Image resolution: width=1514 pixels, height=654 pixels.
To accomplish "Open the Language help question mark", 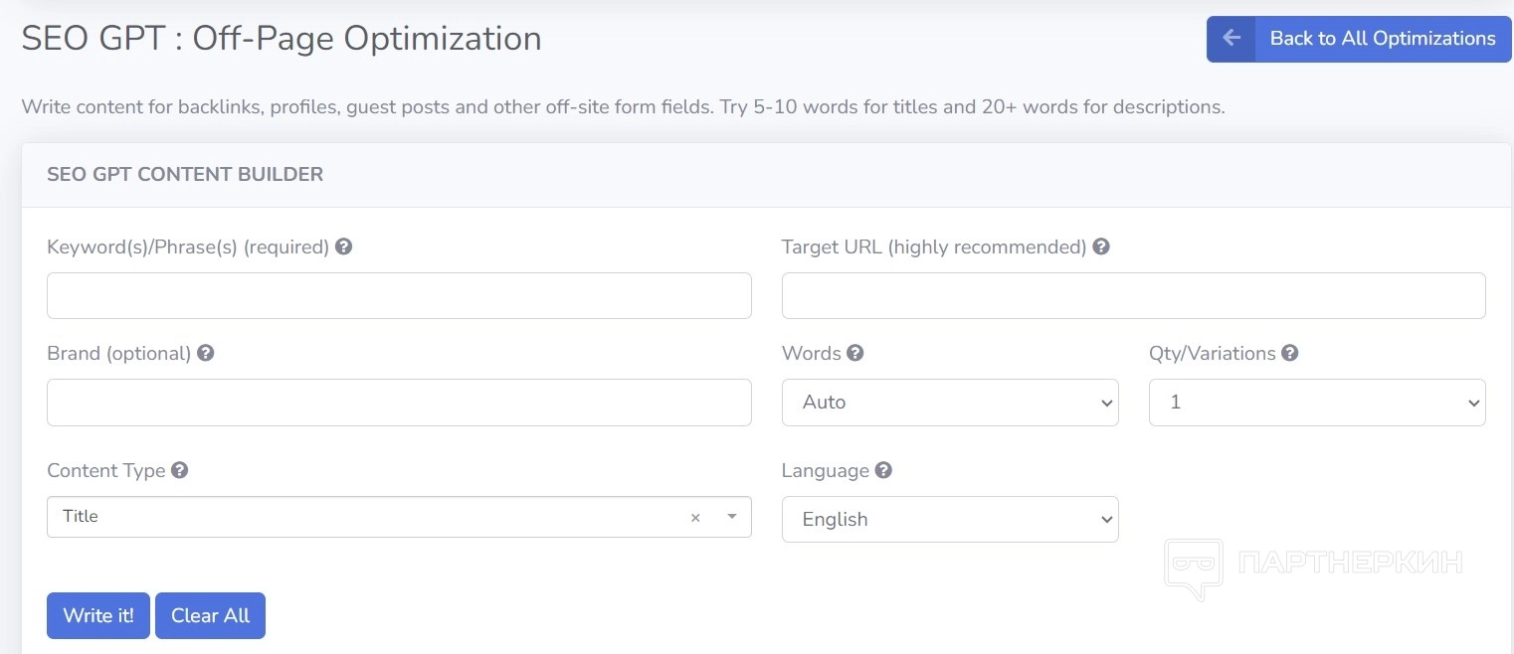I will coord(883,470).
